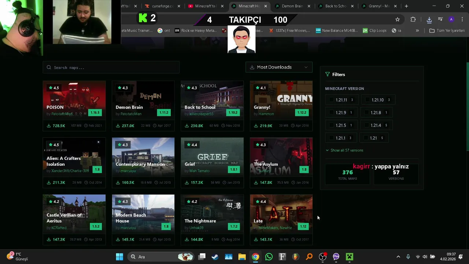Open the media control icon in Chrome toolbar

[x=440, y=19]
